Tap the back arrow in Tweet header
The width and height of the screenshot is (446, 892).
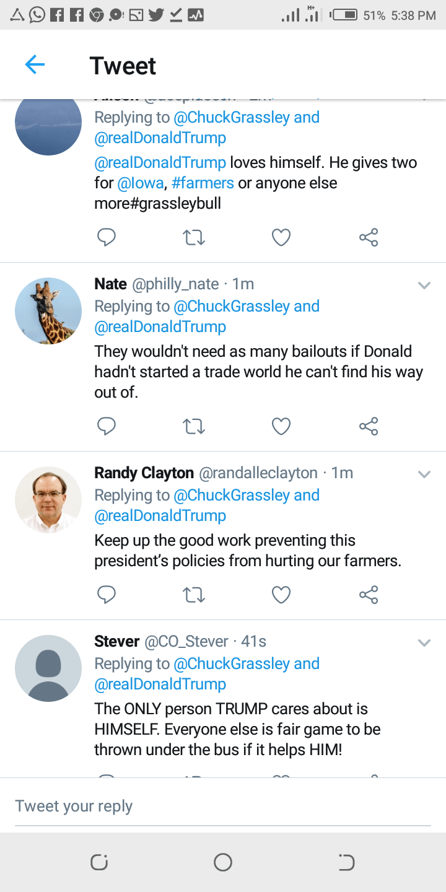(35, 64)
